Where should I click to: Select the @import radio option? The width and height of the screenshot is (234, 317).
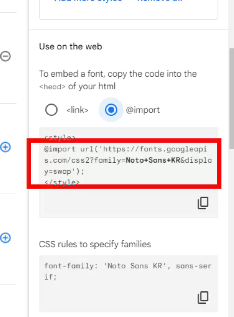pos(111,110)
